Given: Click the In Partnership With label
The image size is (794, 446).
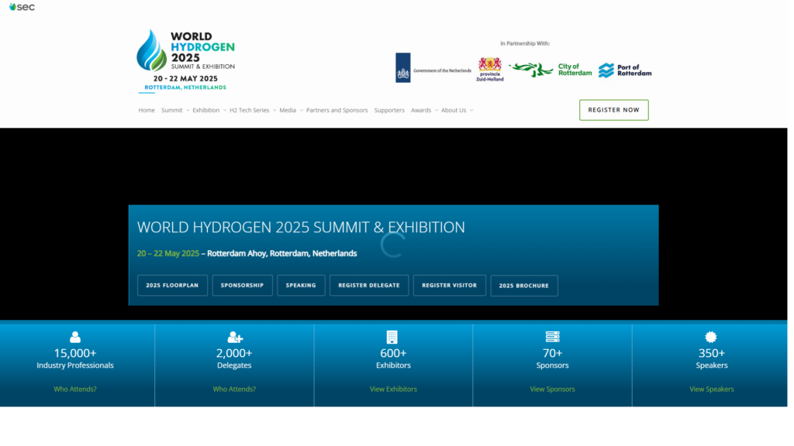Looking at the screenshot, I should 525,43.
